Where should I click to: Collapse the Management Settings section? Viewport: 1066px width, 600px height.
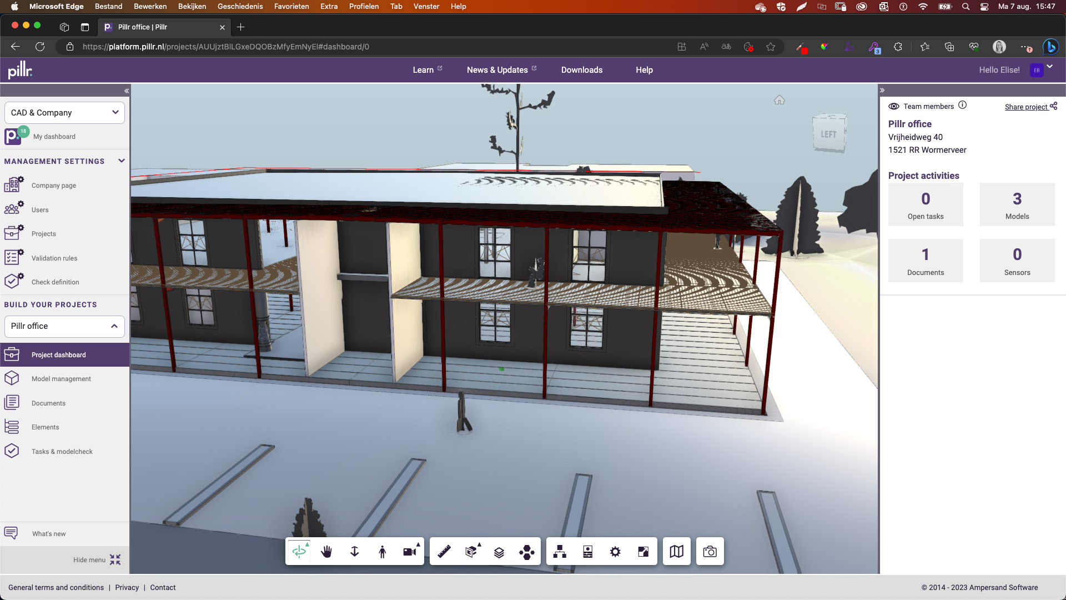click(x=122, y=161)
